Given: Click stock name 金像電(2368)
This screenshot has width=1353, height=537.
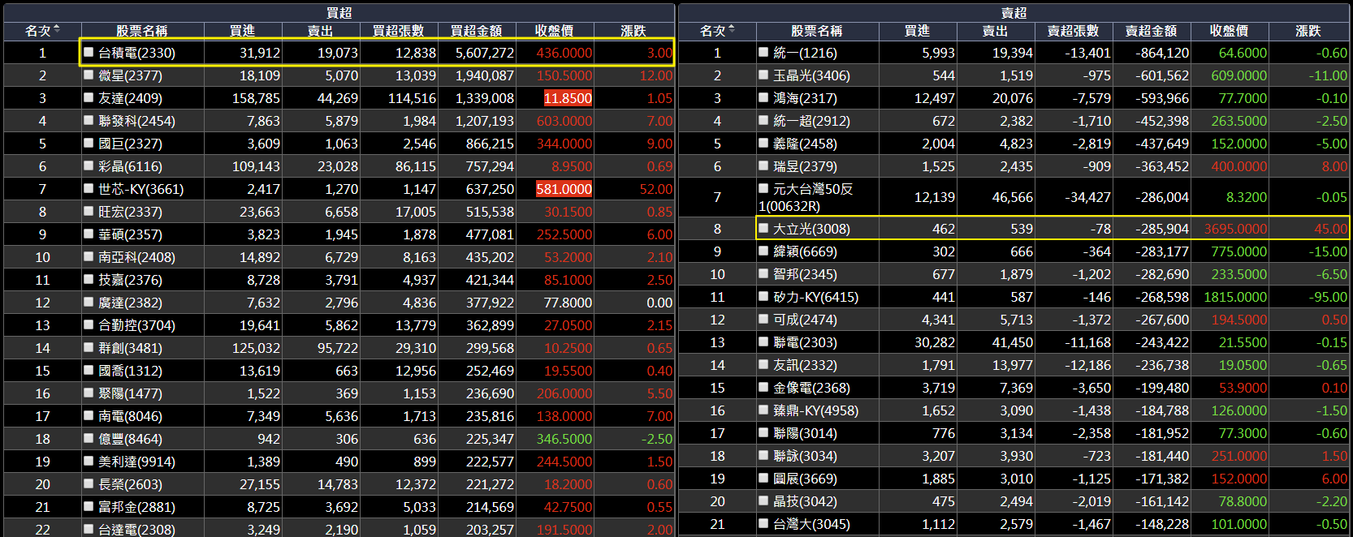Looking at the screenshot, I should [811, 388].
